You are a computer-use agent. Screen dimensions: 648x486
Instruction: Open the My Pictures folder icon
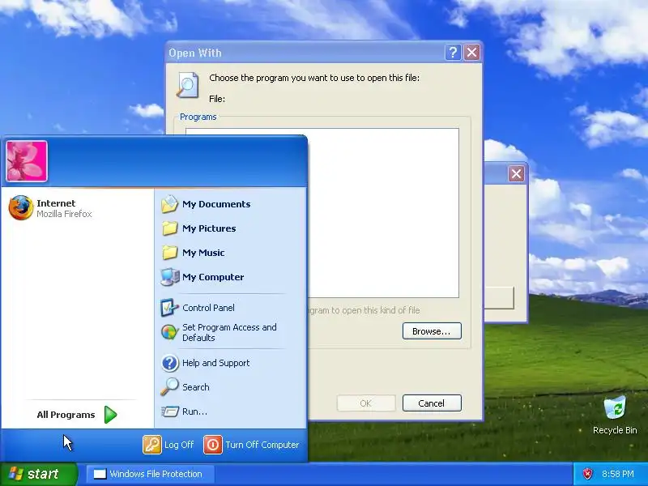pos(169,228)
